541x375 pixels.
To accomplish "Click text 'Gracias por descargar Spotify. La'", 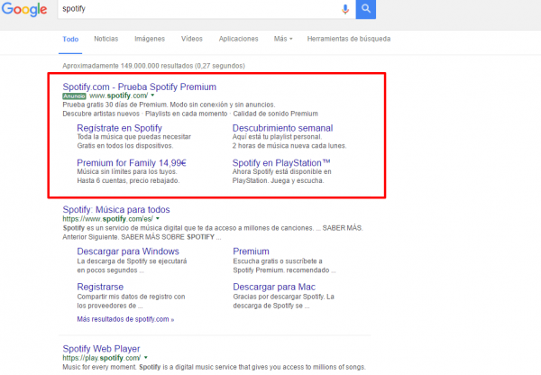I will tap(284, 297).
